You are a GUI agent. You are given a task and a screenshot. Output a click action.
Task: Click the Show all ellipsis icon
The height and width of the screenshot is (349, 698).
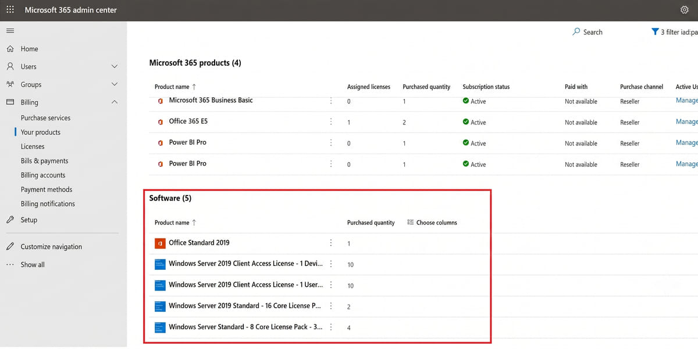coord(10,265)
